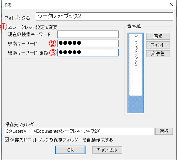Click the 選択 folder button
The image size is (177, 160).
(164, 131)
